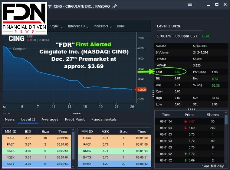Click the link chain icon beside NASDAQ title
Screen dimensions: 230x170
115,6
